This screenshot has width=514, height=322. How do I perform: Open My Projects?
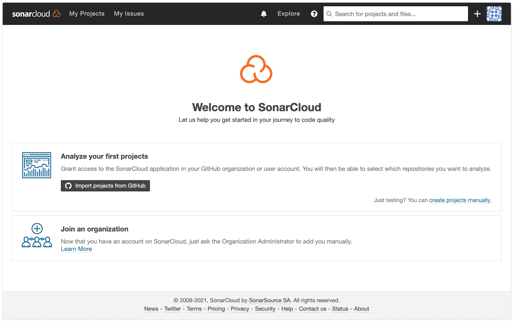87,13
